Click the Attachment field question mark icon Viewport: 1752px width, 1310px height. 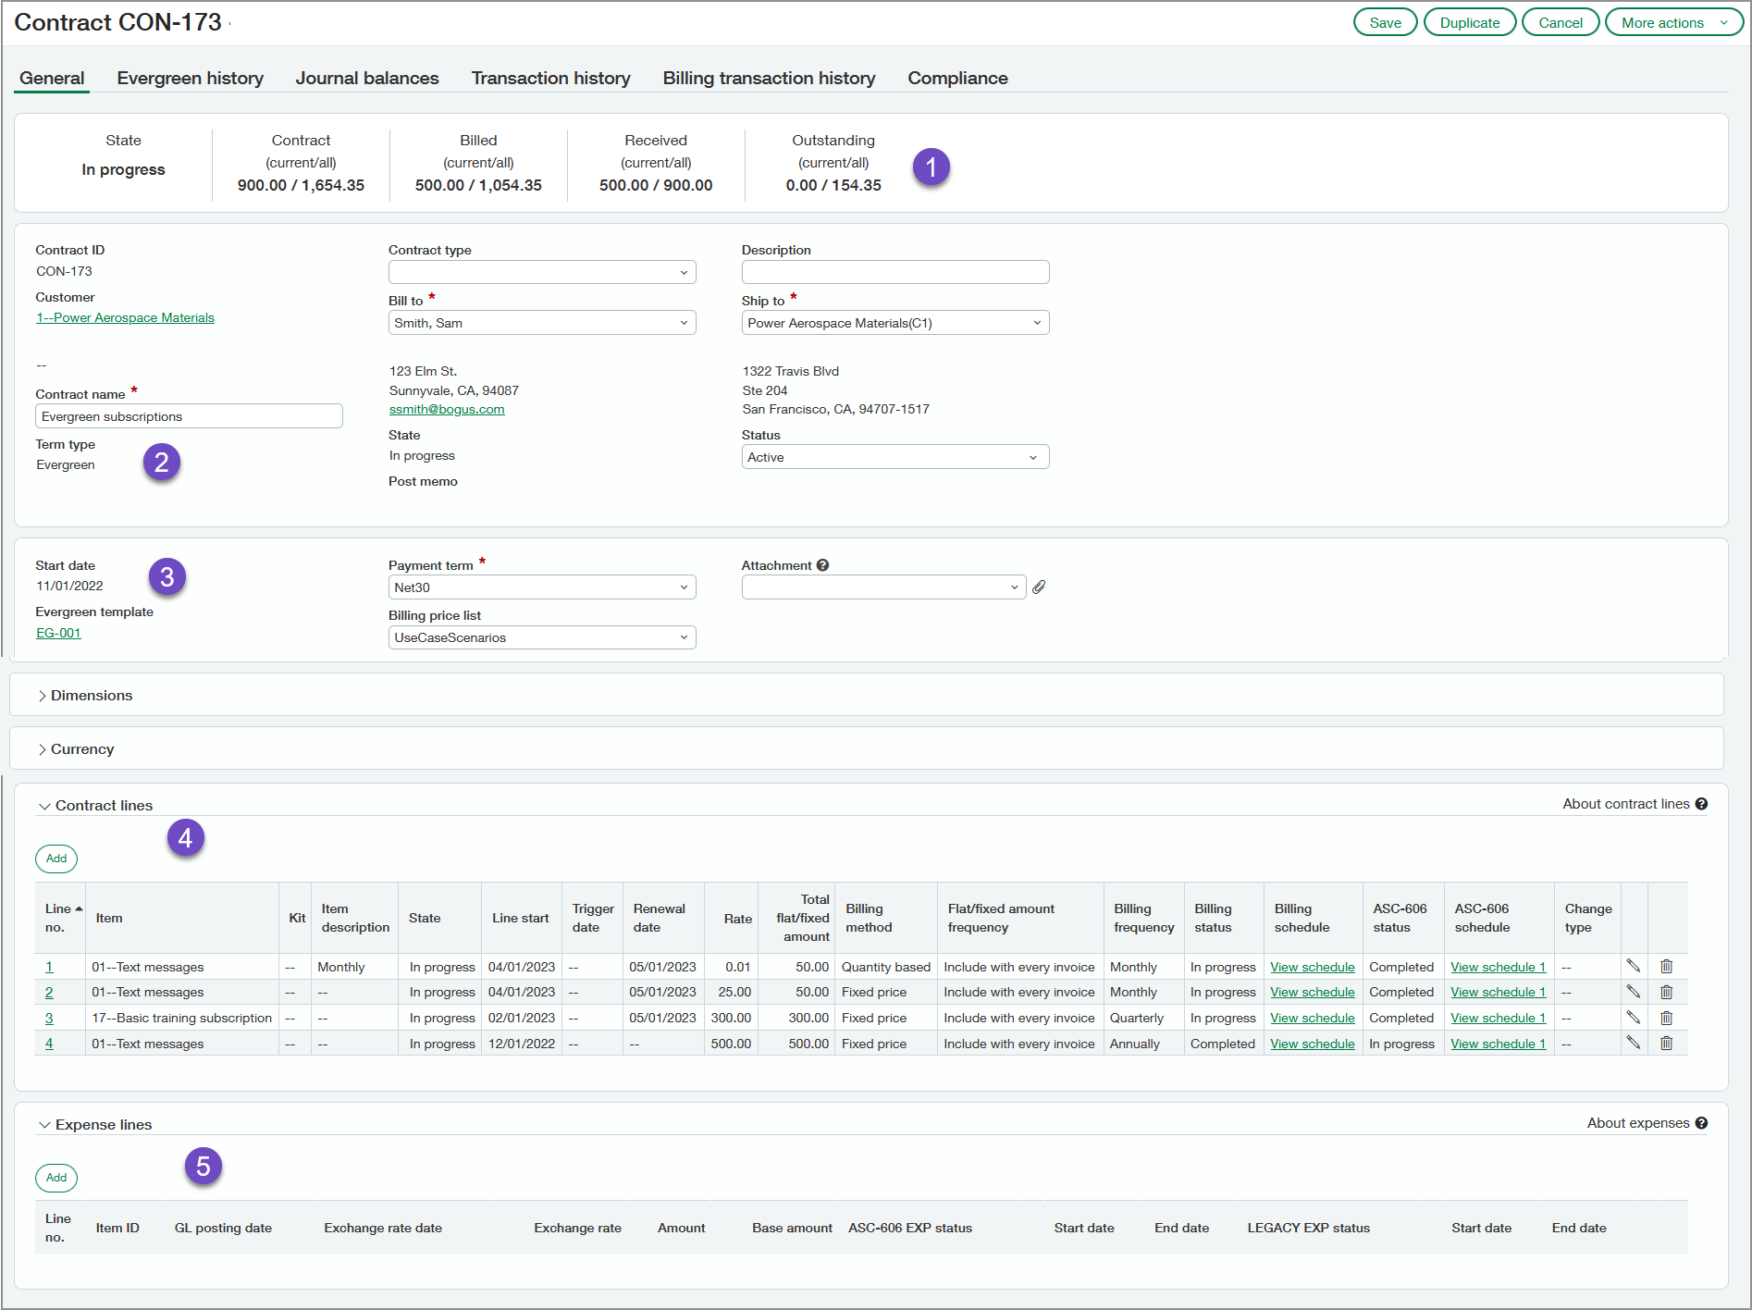[822, 564]
